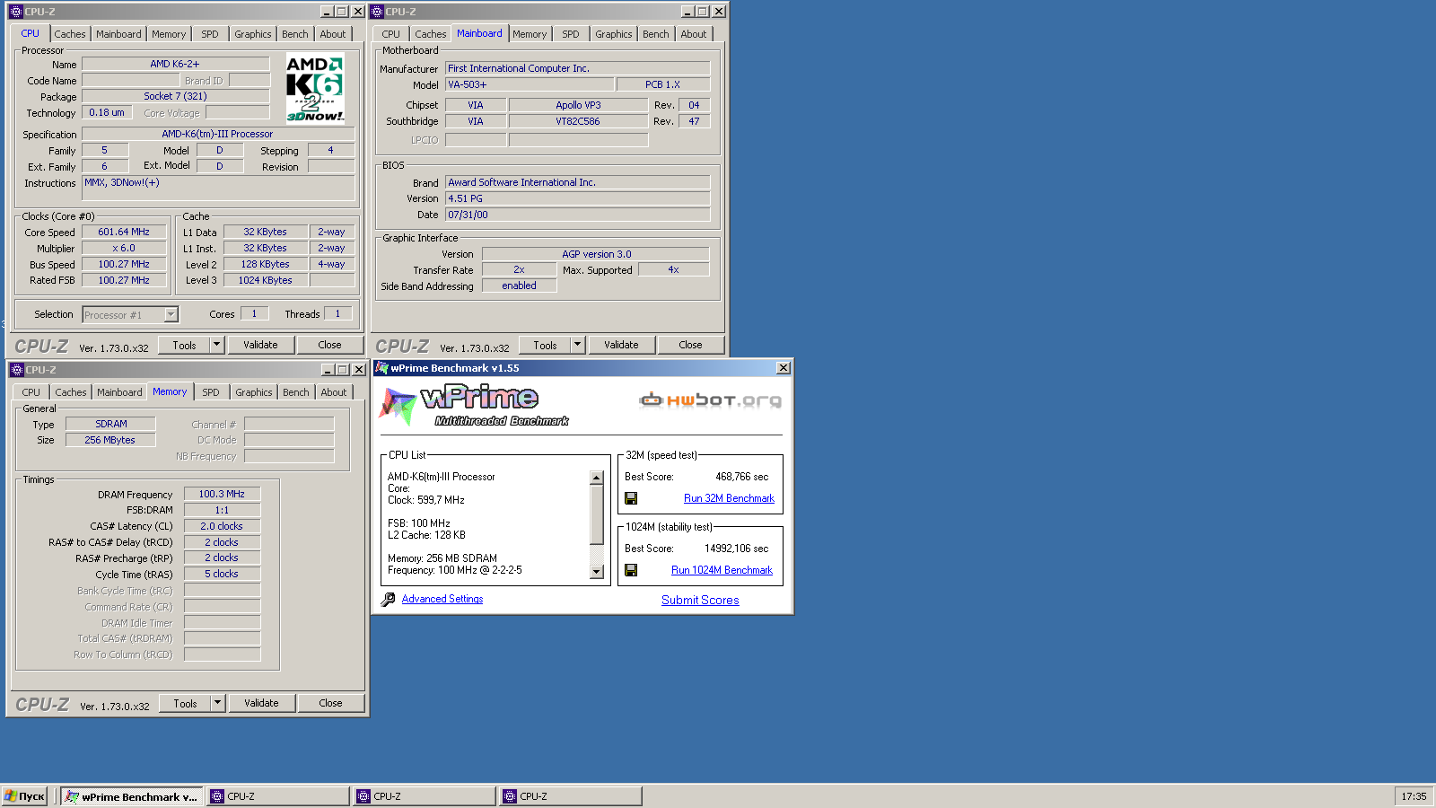This screenshot has height=808, width=1436.
Task: Click the AGP version 3.0 field
Action: (596, 254)
